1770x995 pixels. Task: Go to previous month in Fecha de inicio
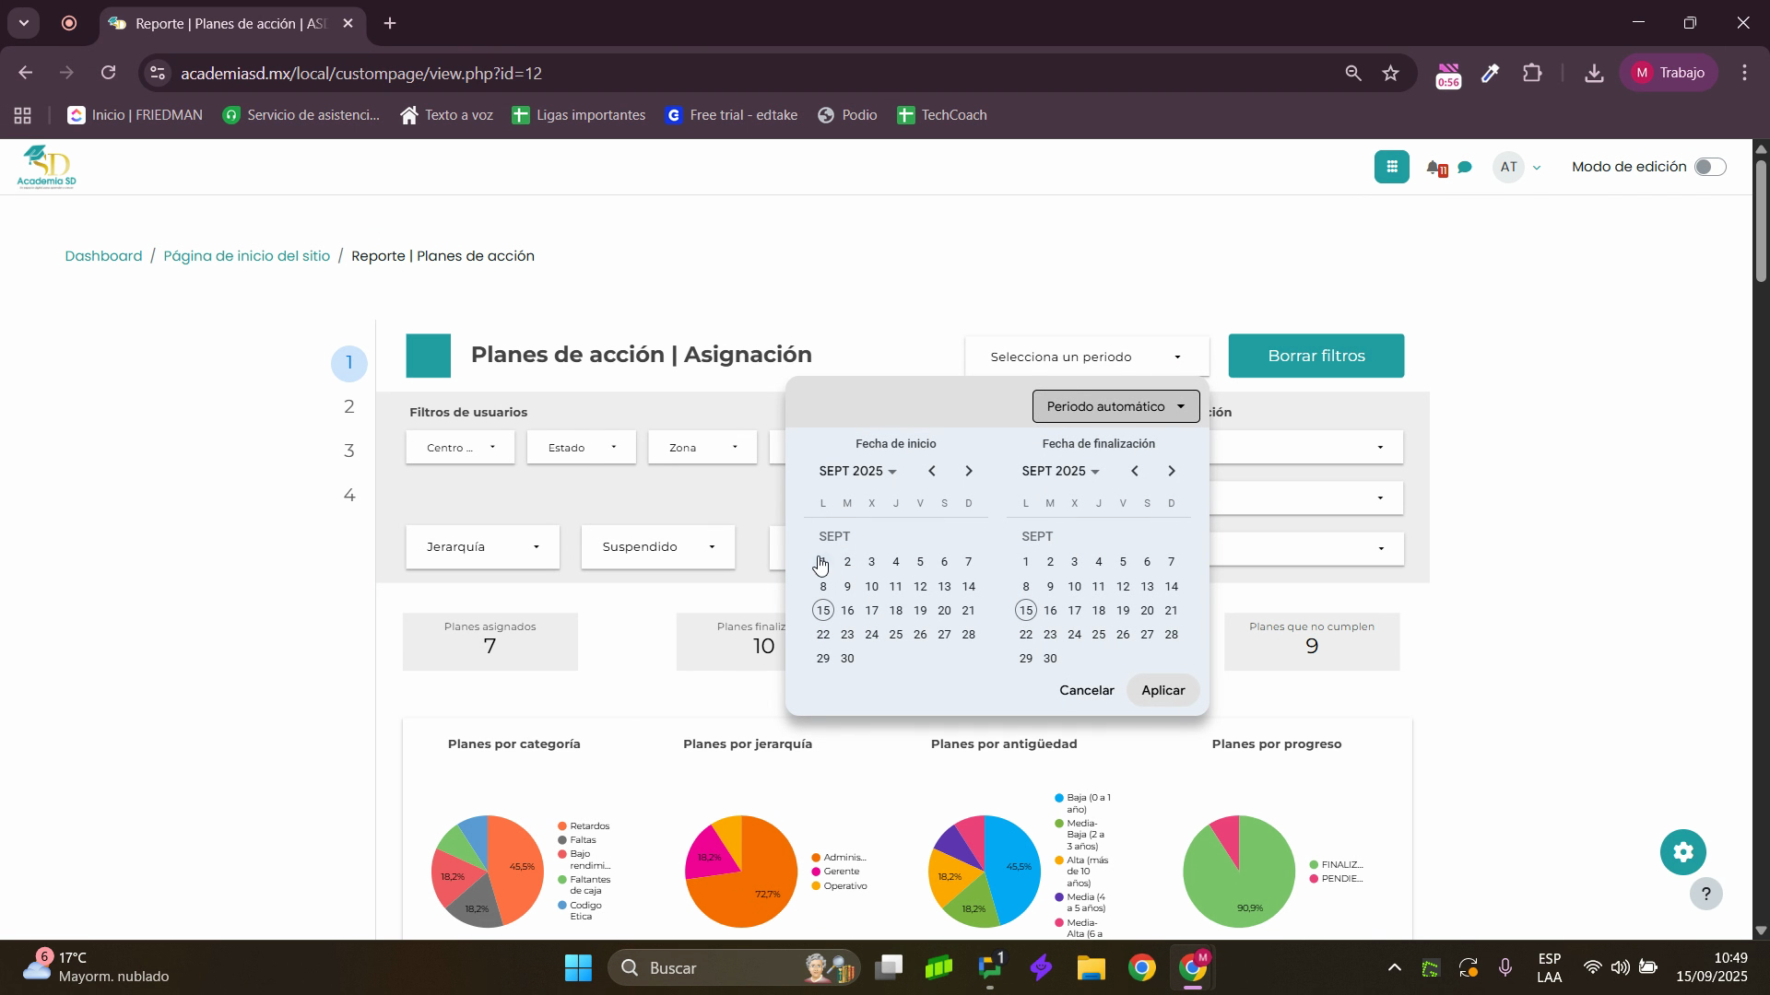(932, 472)
